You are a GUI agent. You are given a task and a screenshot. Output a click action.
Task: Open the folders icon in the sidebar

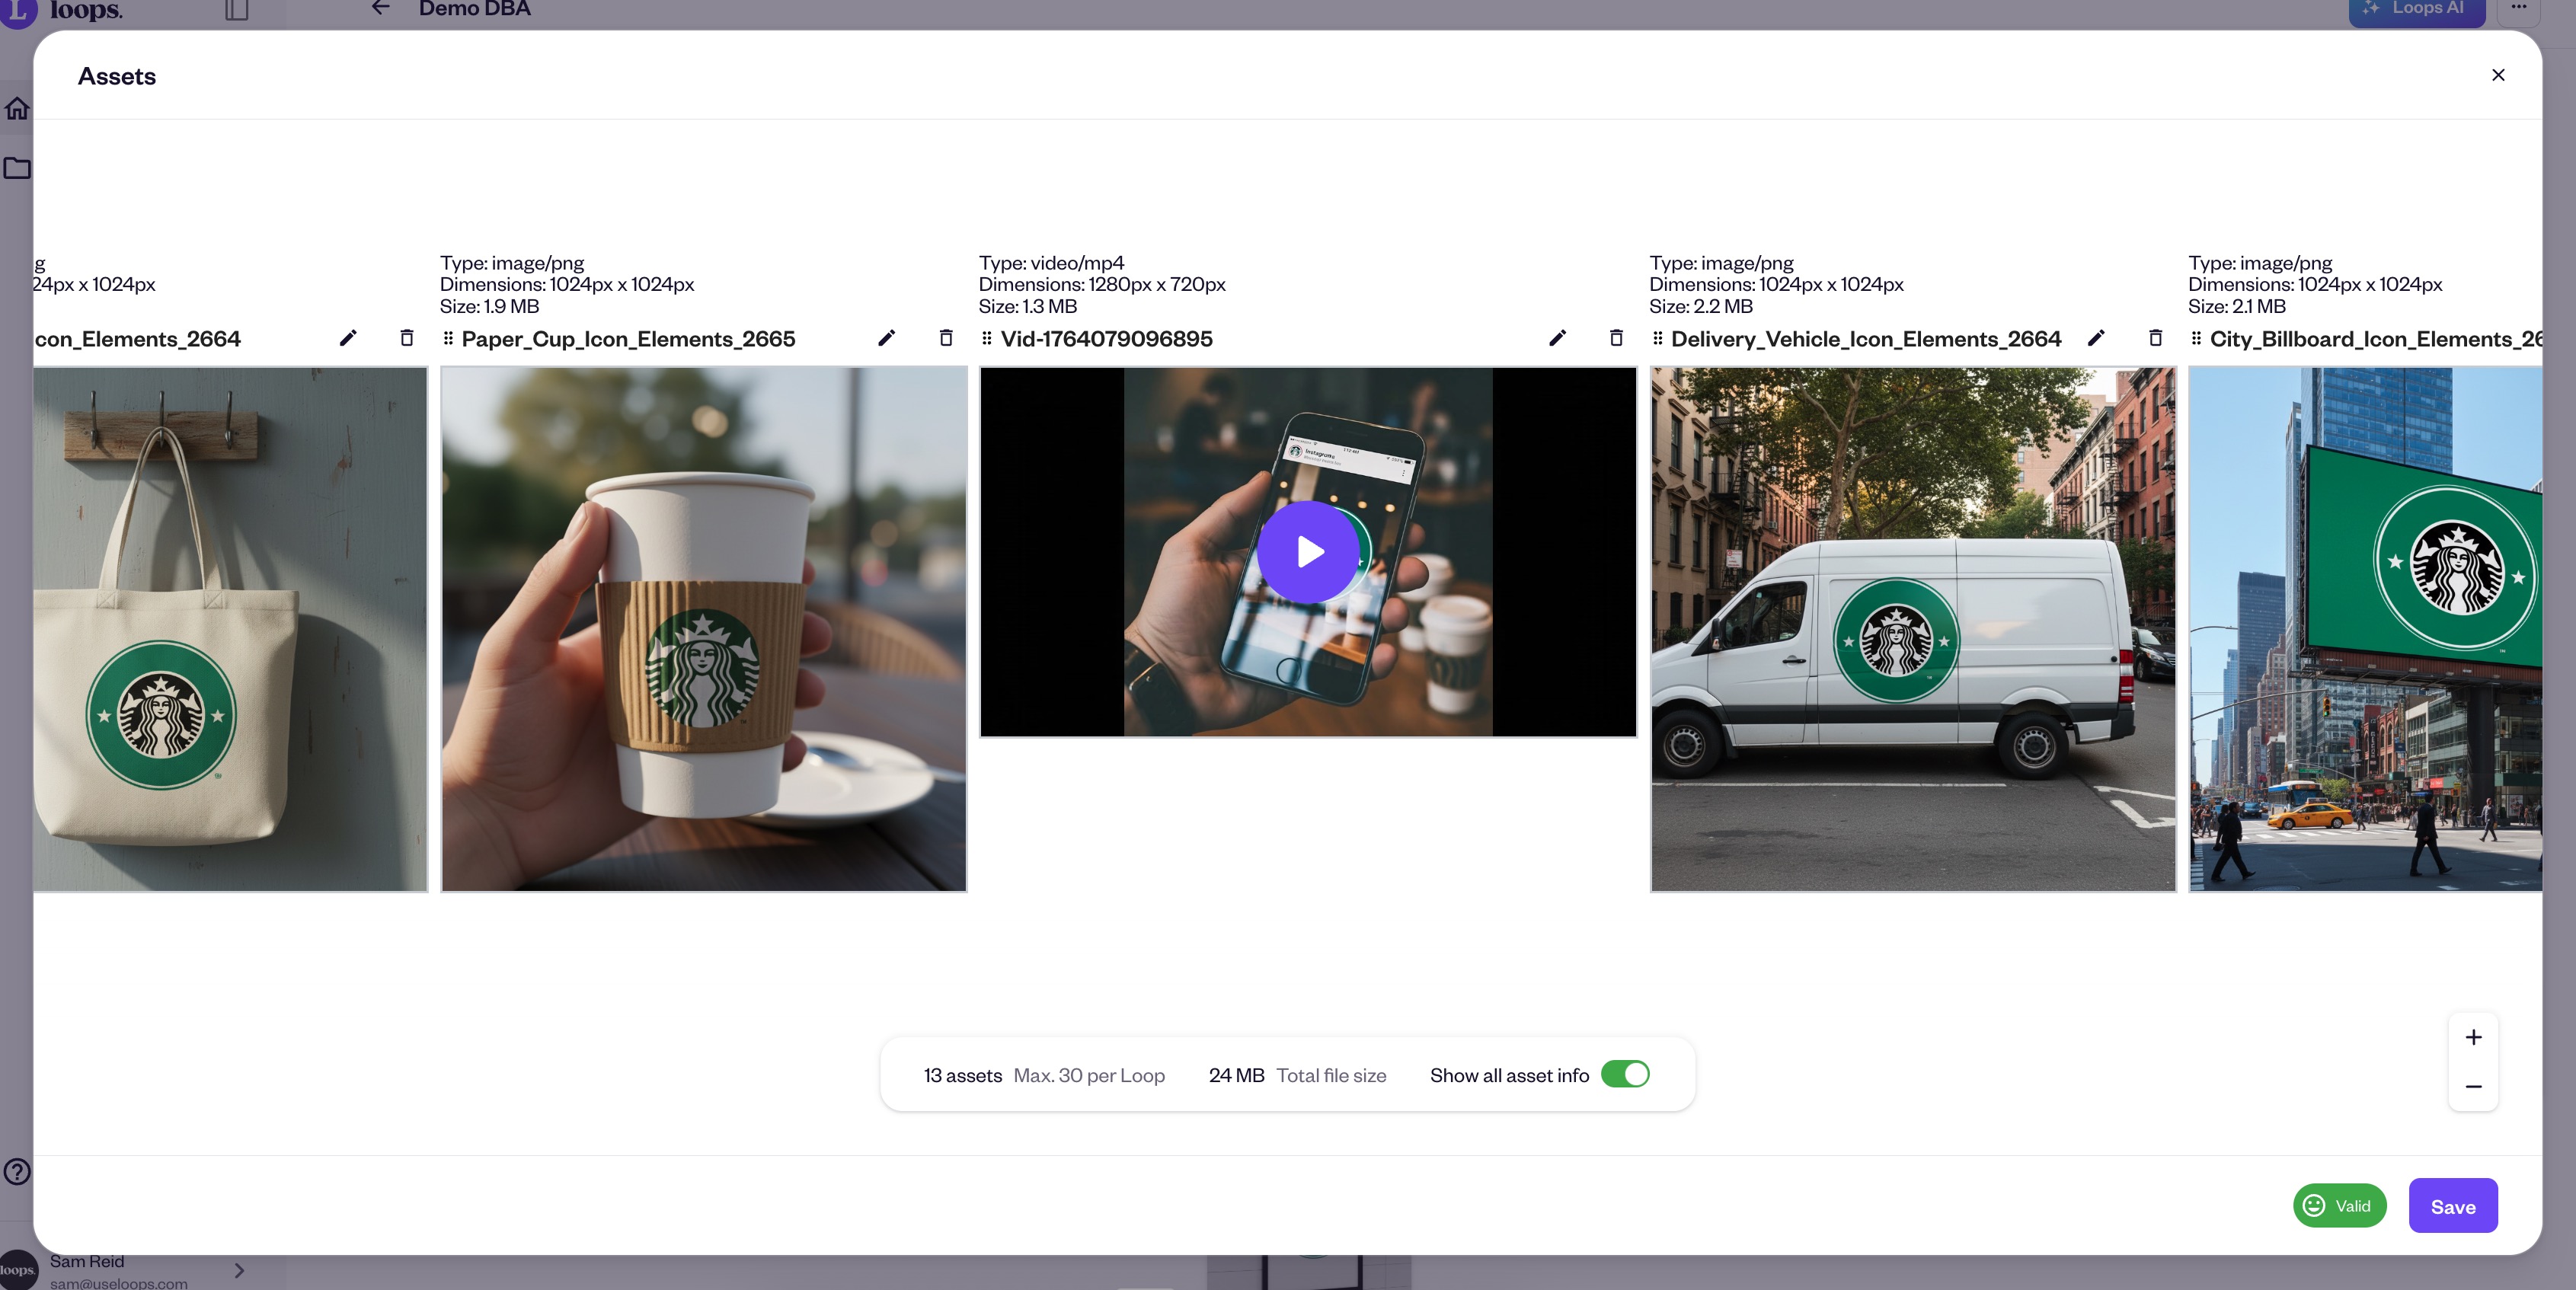pyautogui.click(x=16, y=168)
